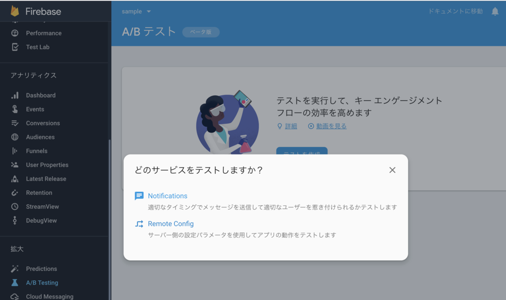506x300 pixels.
Task: Choose Remote Config as service to test
Action: point(170,224)
